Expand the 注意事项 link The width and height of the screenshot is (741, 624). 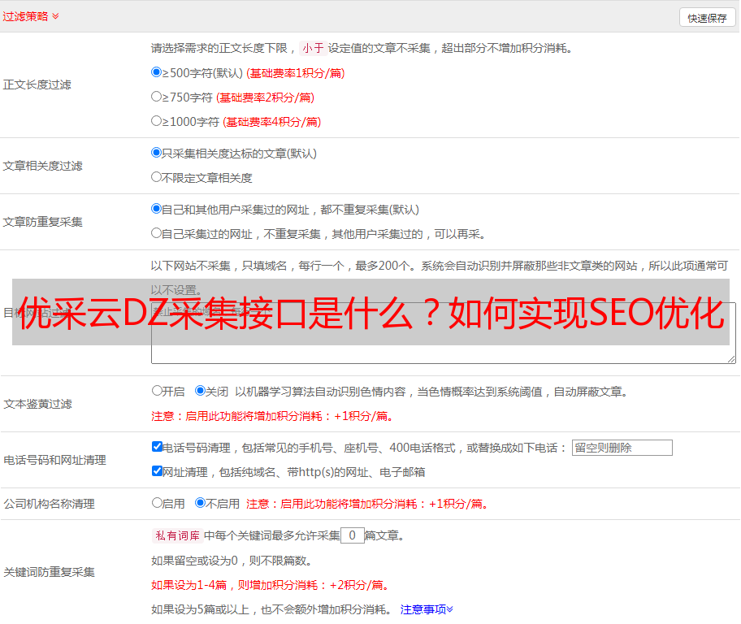click(427, 609)
